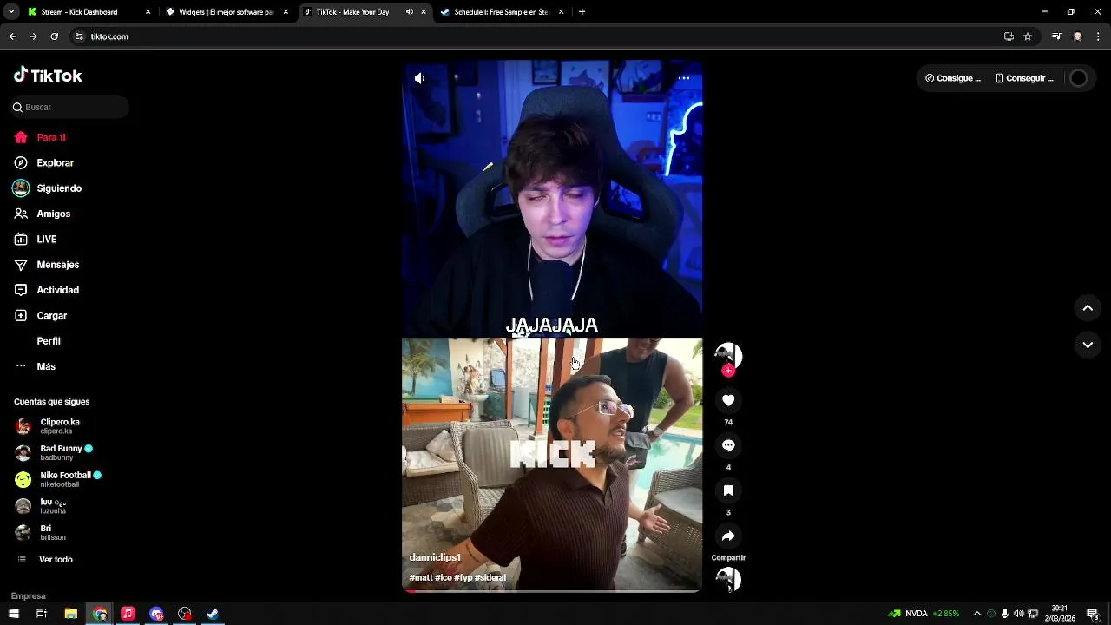This screenshot has width=1111, height=625.
Task: Open the browser media controls icon
Action: pyautogui.click(x=1056, y=36)
